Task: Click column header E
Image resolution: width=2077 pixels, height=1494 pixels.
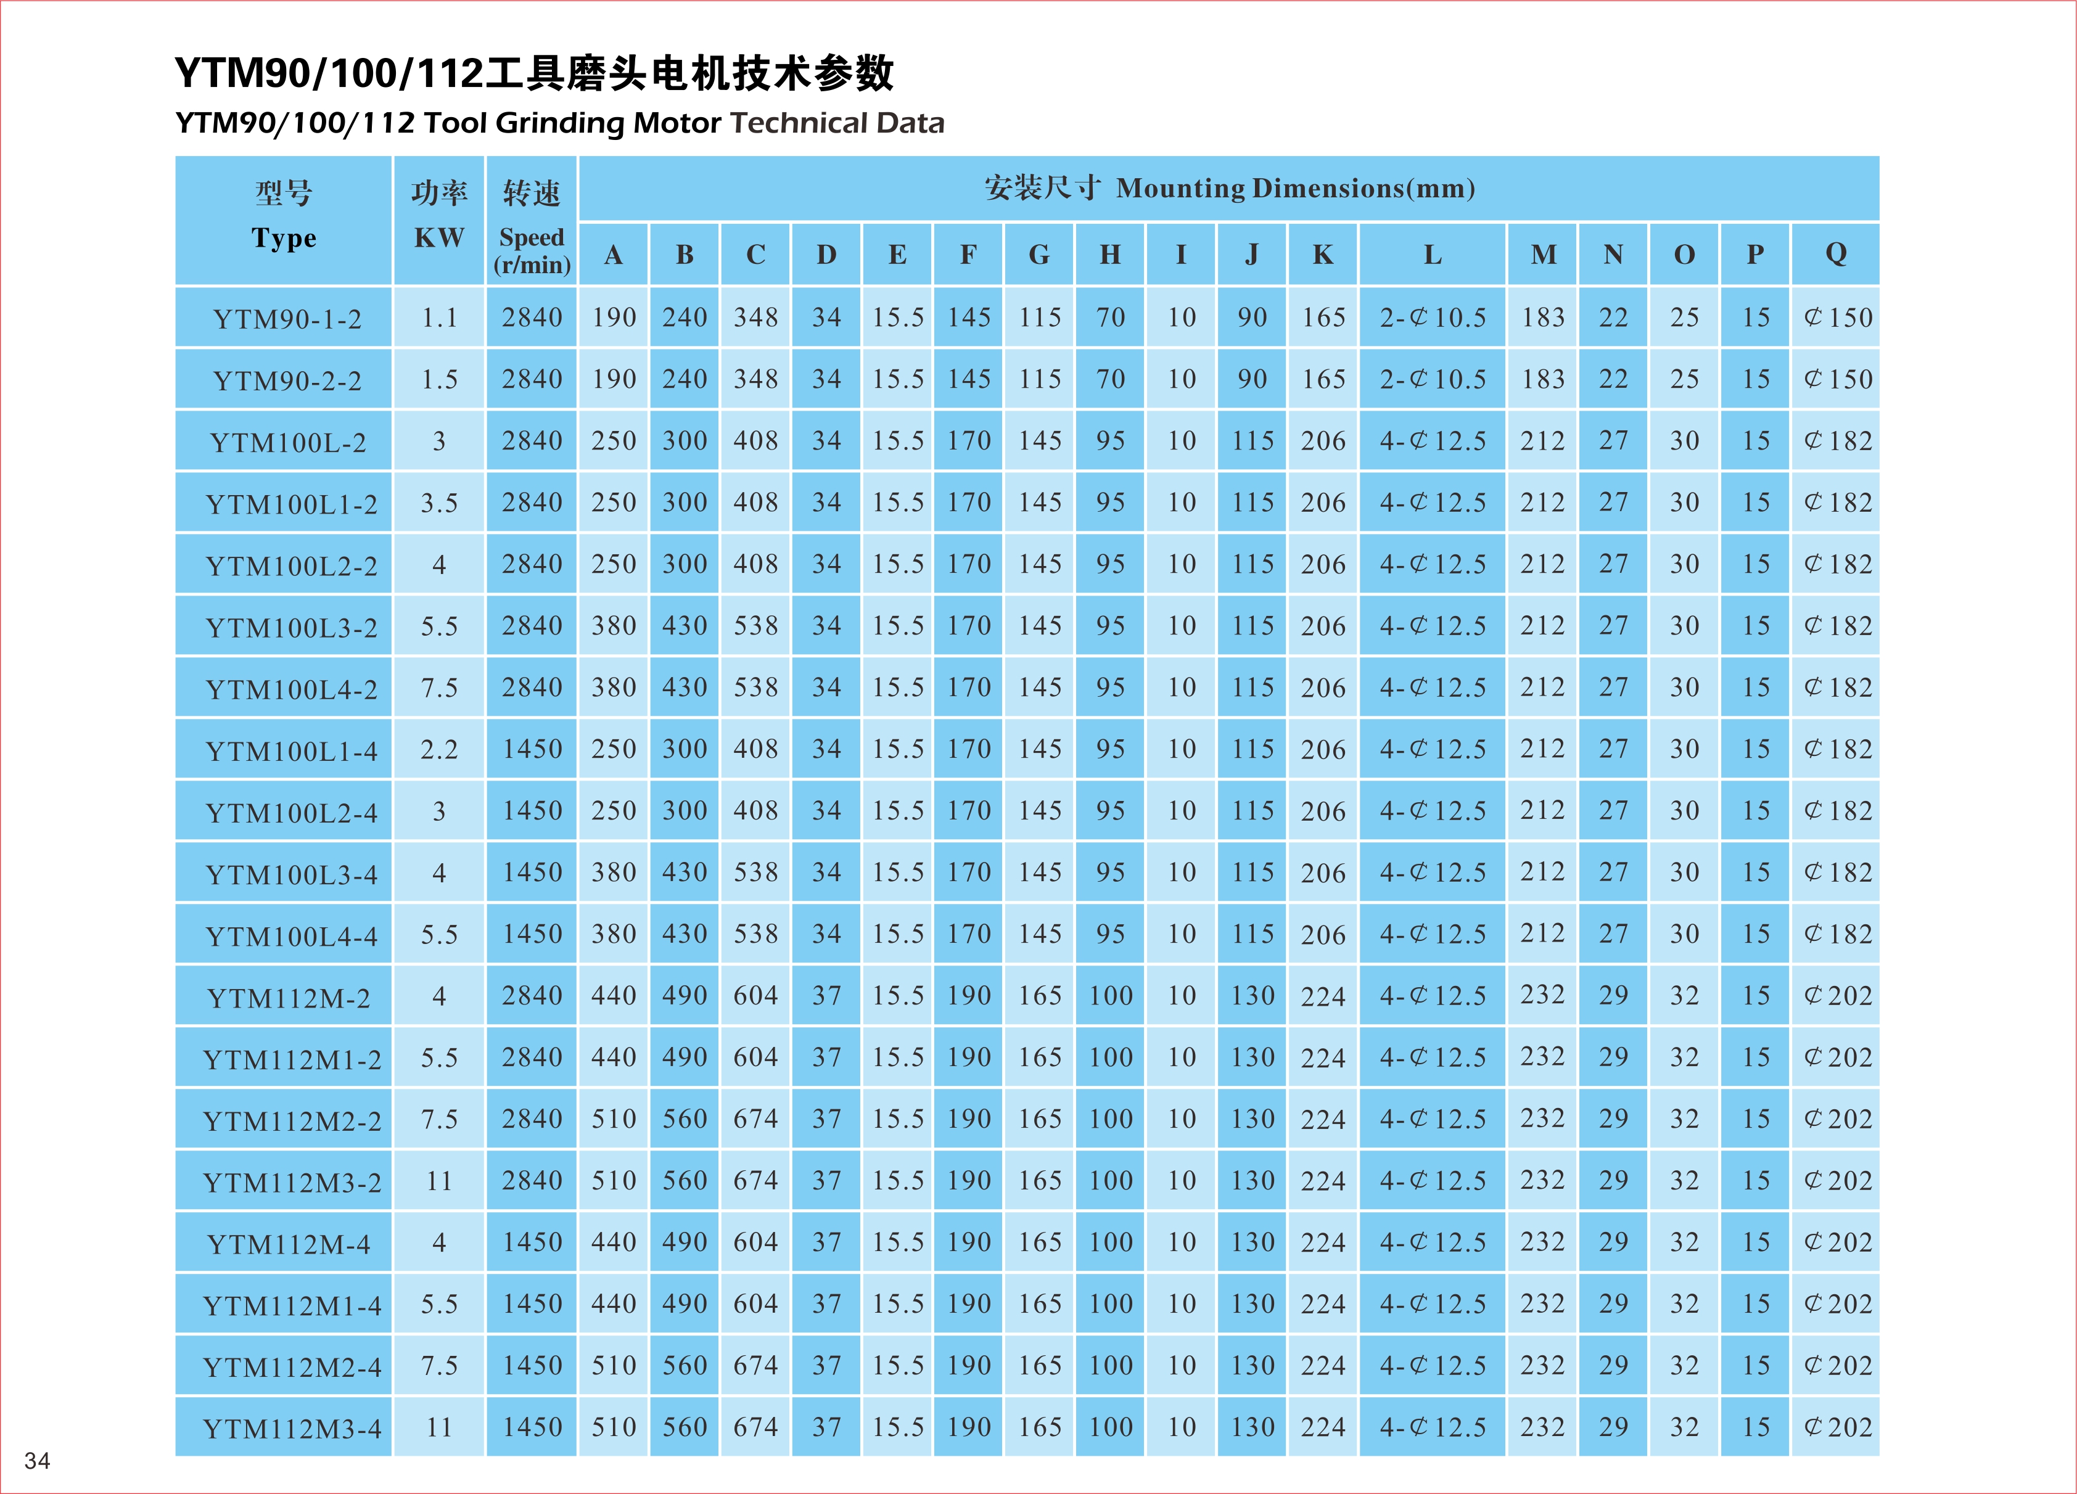Action: (x=897, y=255)
